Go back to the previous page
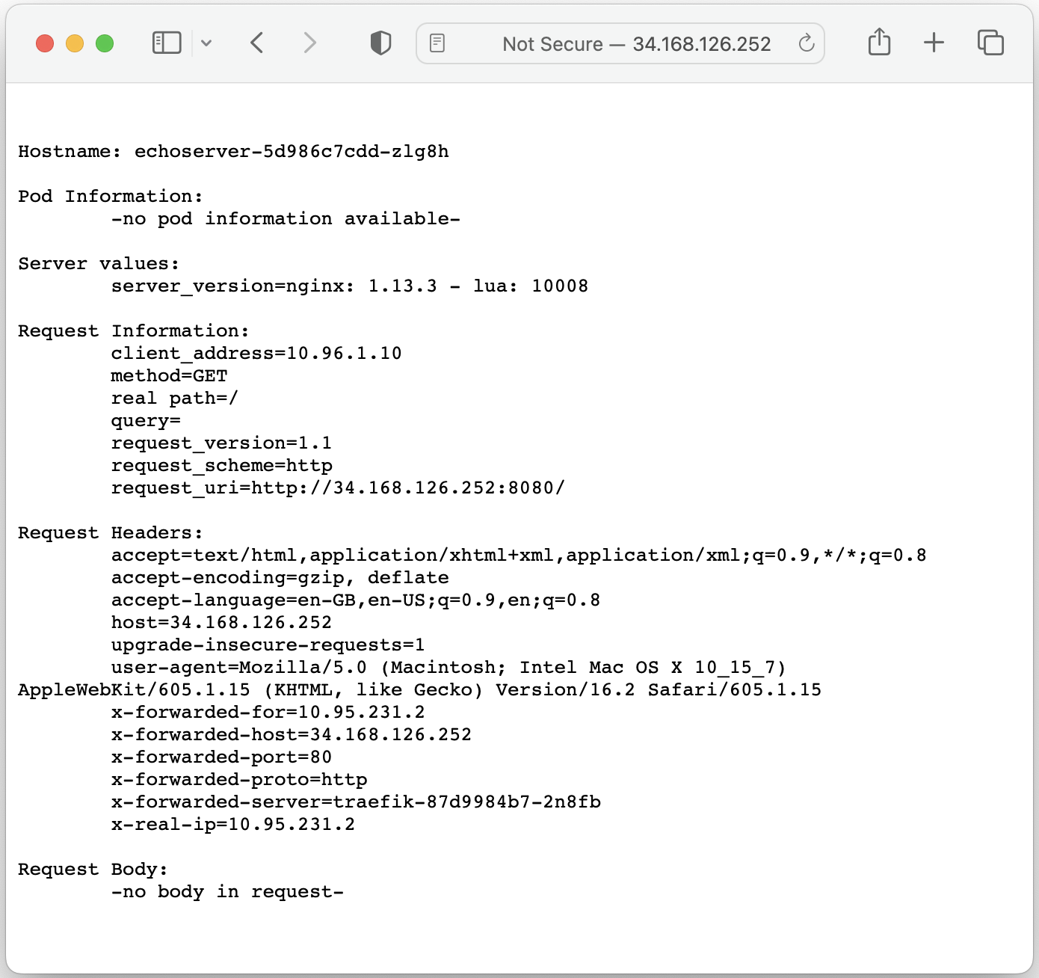 pyautogui.click(x=257, y=43)
